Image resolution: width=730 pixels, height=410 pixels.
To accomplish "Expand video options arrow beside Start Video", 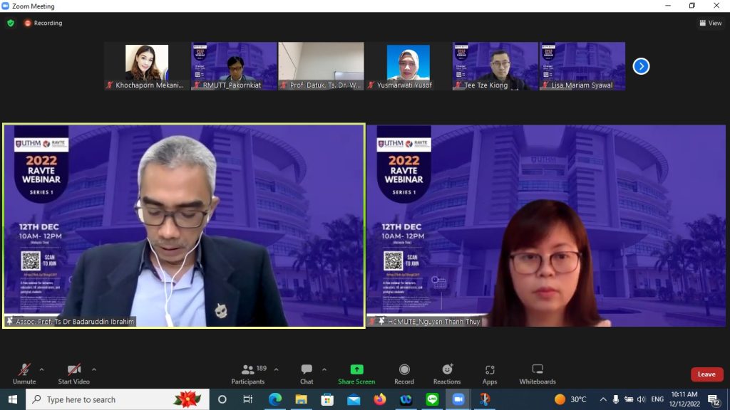I will click(x=94, y=369).
